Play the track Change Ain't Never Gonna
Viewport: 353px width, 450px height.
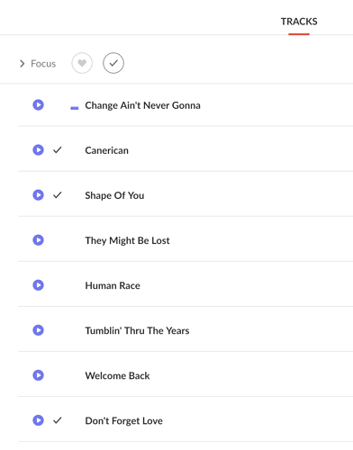tap(38, 105)
